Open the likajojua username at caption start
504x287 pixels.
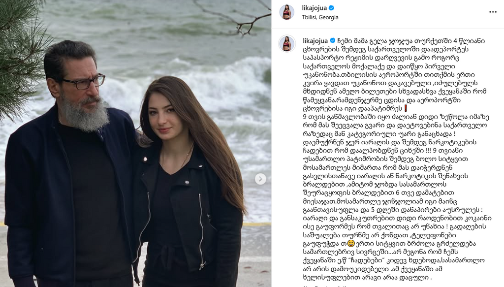click(315, 40)
